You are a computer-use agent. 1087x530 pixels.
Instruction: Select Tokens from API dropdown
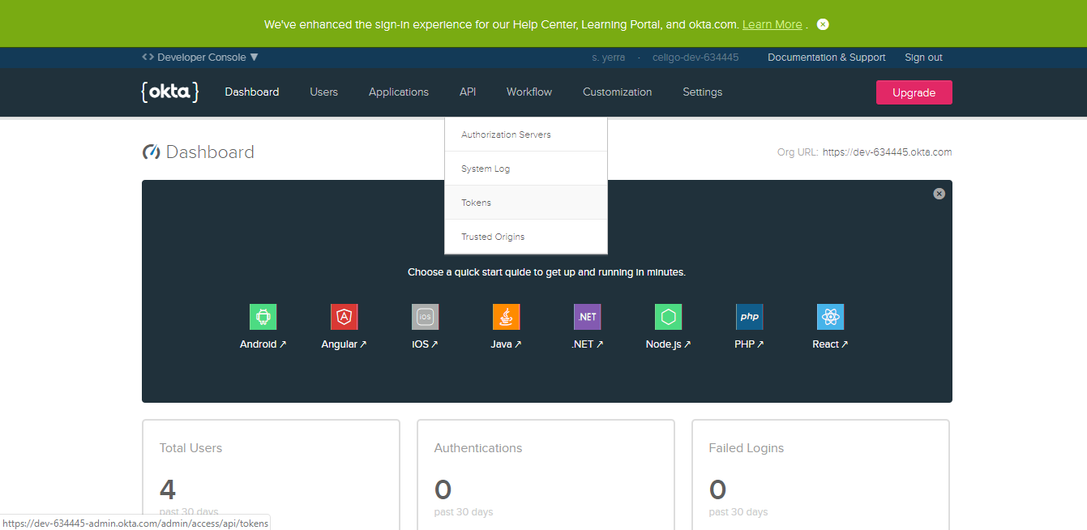pyautogui.click(x=526, y=203)
